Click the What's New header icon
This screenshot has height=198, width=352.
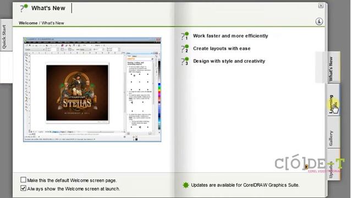point(24,8)
